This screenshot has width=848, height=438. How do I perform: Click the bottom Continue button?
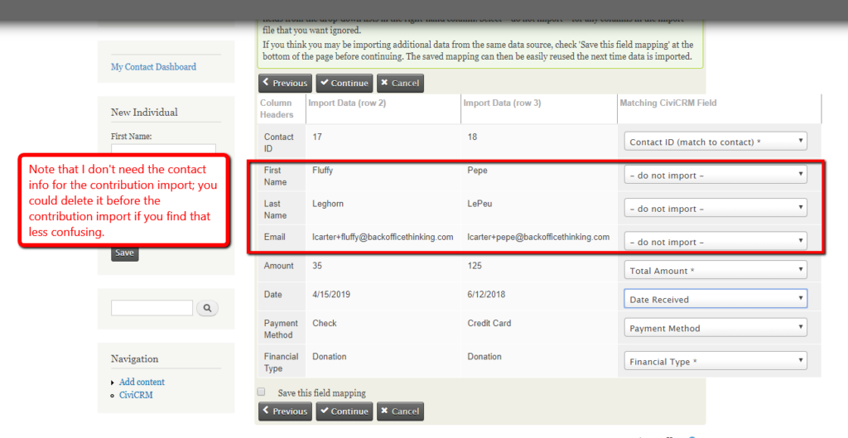(x=344, y=411)
